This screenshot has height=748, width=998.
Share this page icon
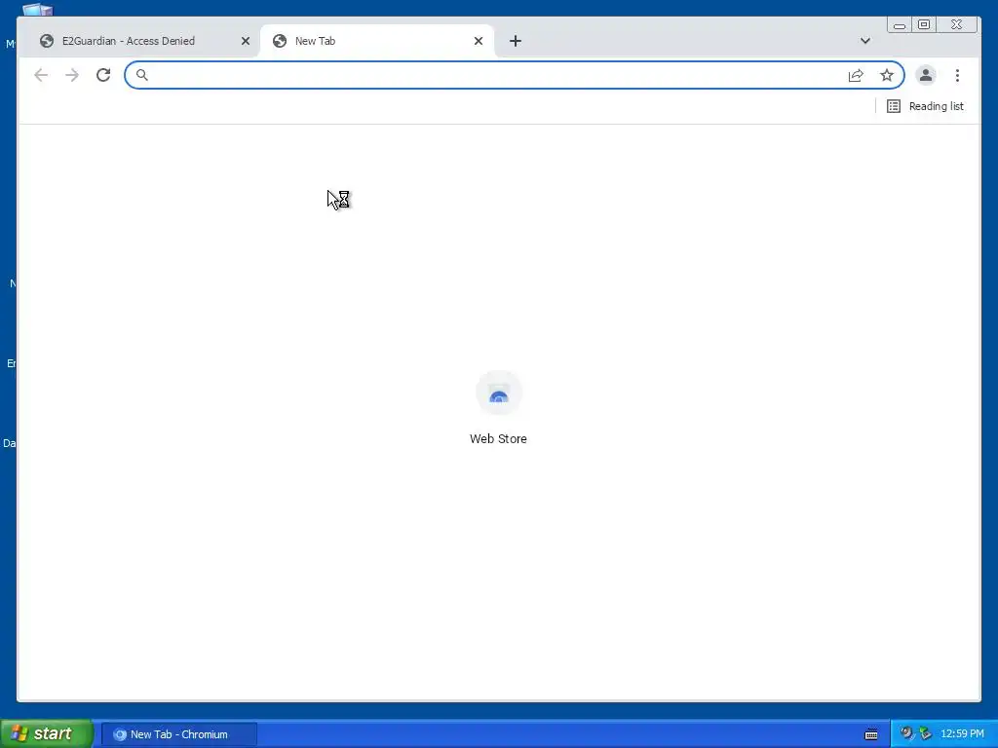click(856, 75)
